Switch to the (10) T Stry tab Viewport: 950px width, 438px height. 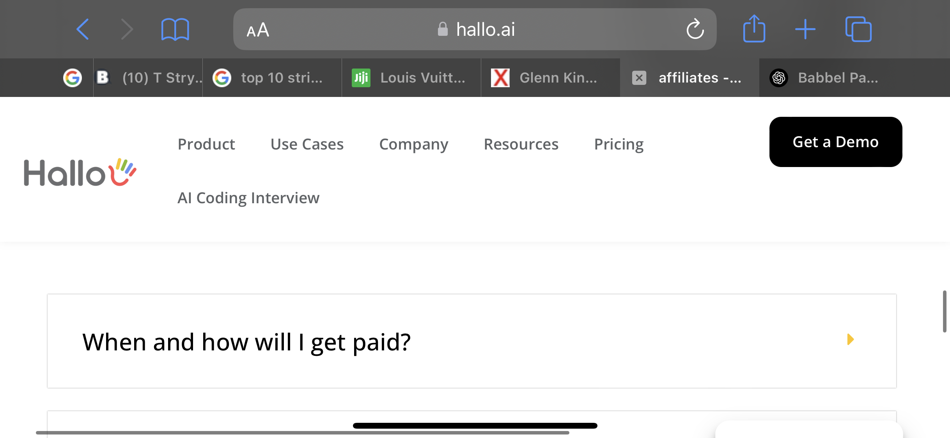point(148,78)
